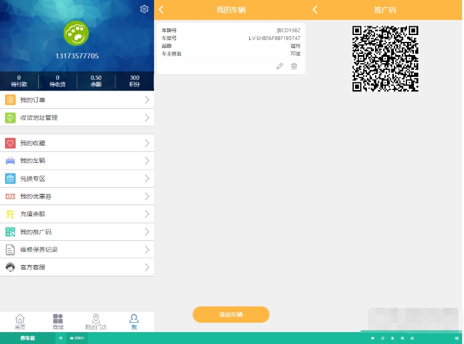Click the 养车省 logo in the bottom bar
464x344 pixels.
pos(28,338)
